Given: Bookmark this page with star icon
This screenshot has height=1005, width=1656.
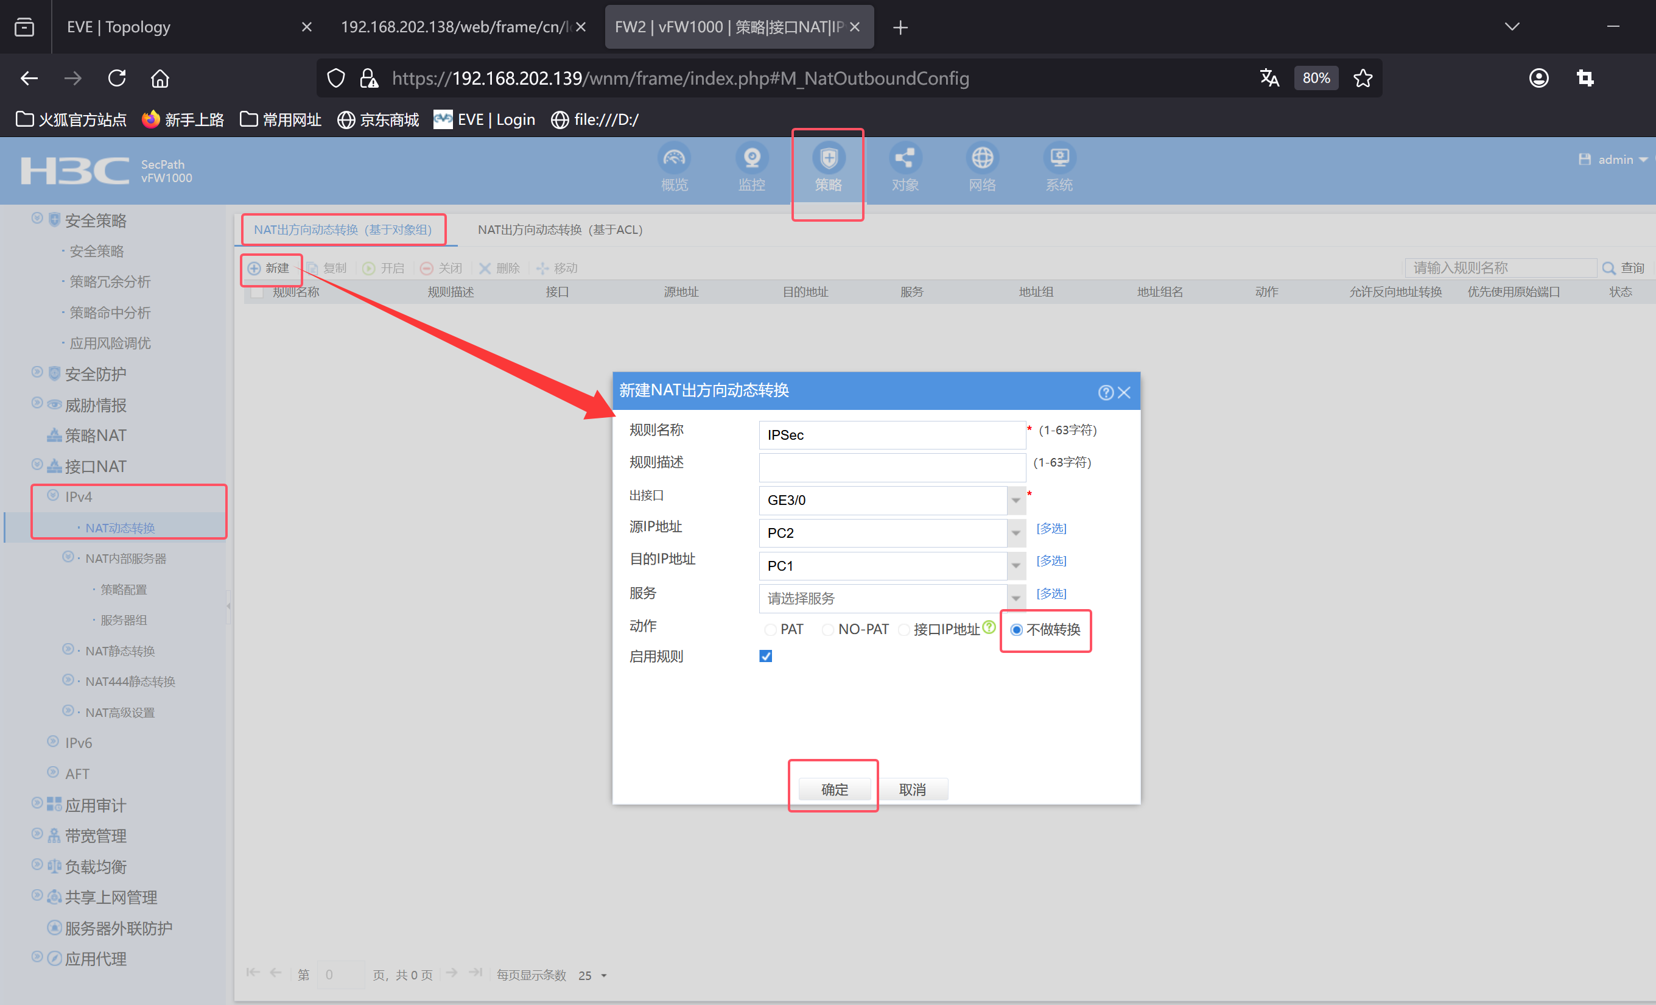Looking at the screenshot, I should 1363,78.
